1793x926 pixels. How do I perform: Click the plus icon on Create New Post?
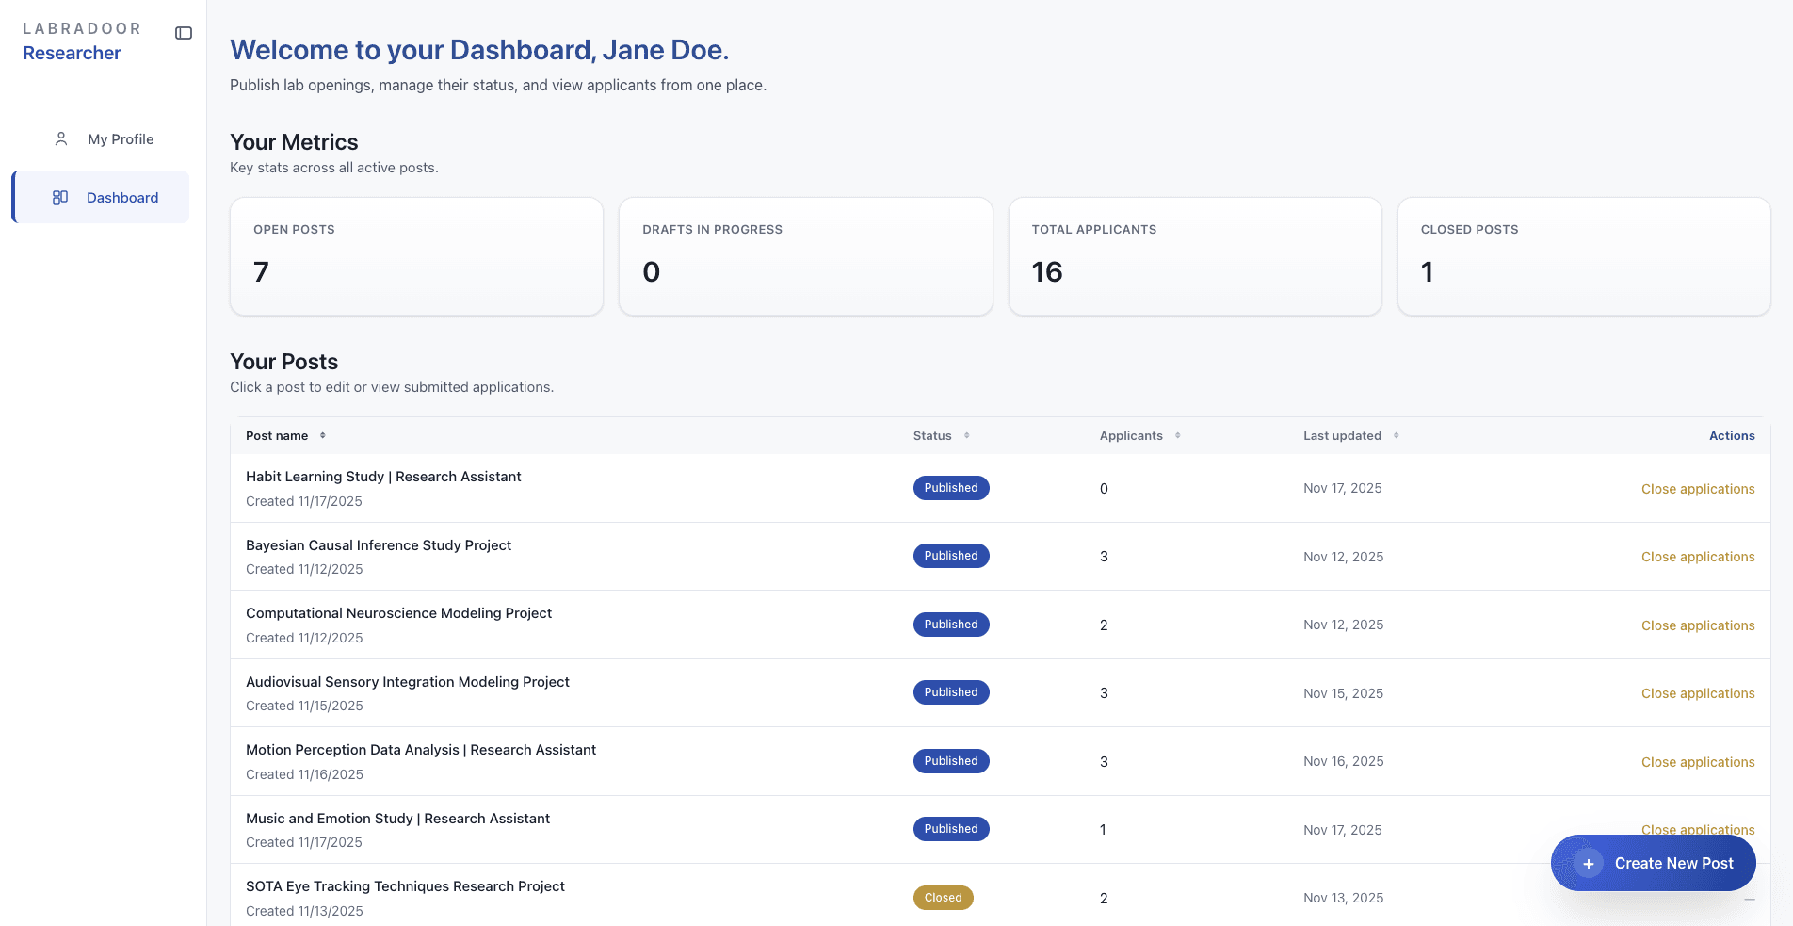(x=1589, y=863)
